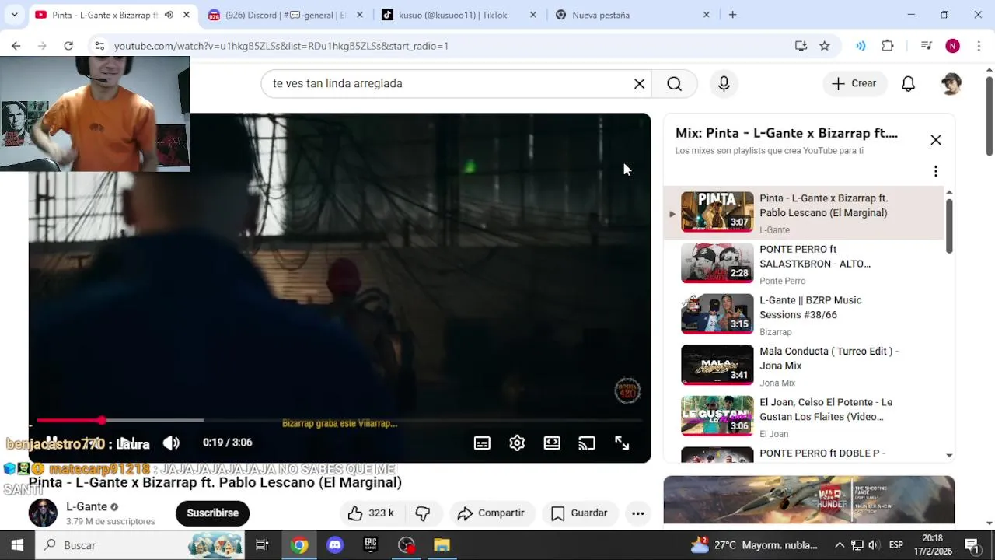995x560 pixels.
Task: Open the site info icon in the address bar
Action: tap(99, 46)
